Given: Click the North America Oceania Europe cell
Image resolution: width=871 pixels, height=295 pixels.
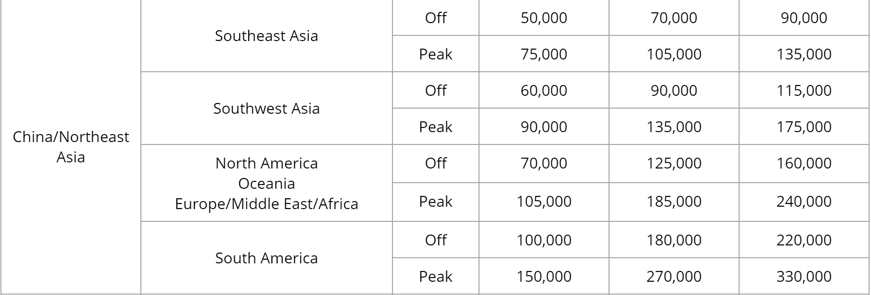Looking at the screenshot, I should click(267, 183).
